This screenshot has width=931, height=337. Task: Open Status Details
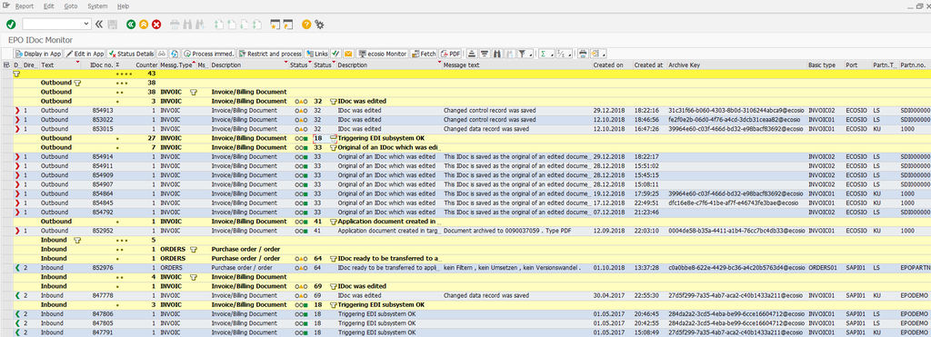tap(131, 54)
